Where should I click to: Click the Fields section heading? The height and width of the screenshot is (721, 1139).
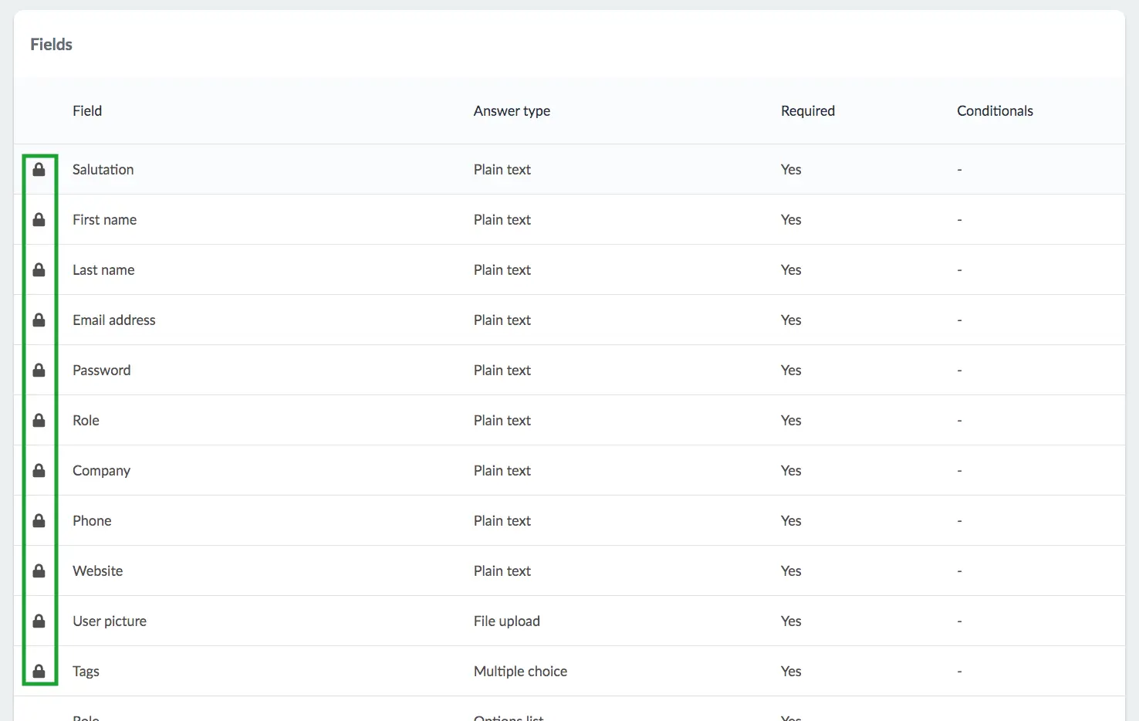tap(51, 44)
